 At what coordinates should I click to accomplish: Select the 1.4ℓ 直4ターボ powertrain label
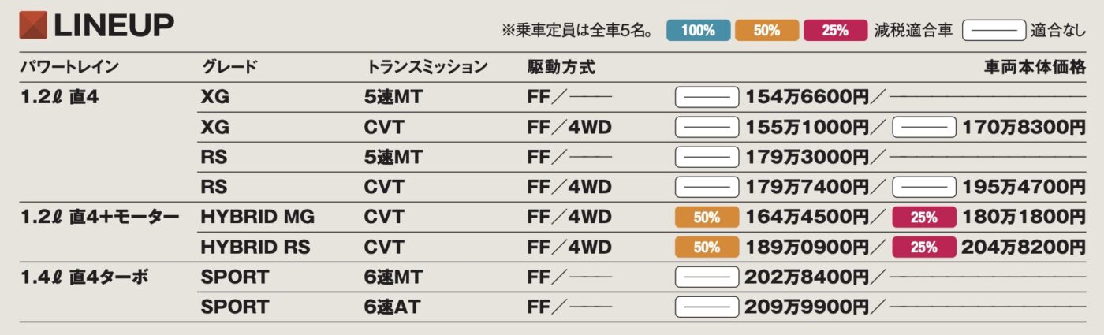coord(84,277)
